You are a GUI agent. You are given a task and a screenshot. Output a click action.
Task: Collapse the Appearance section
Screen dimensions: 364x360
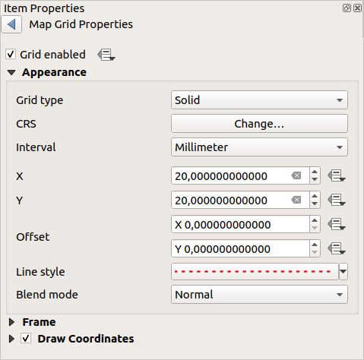[x=11, y=73]
